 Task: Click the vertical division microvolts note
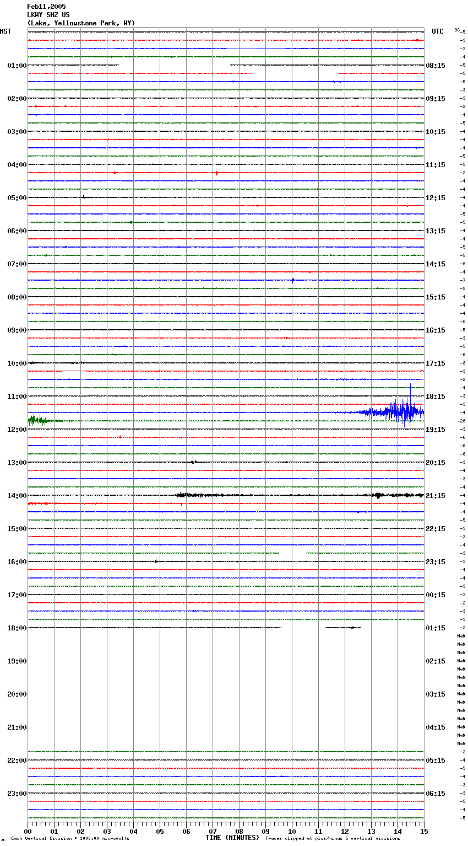click(x=70, y=839)
